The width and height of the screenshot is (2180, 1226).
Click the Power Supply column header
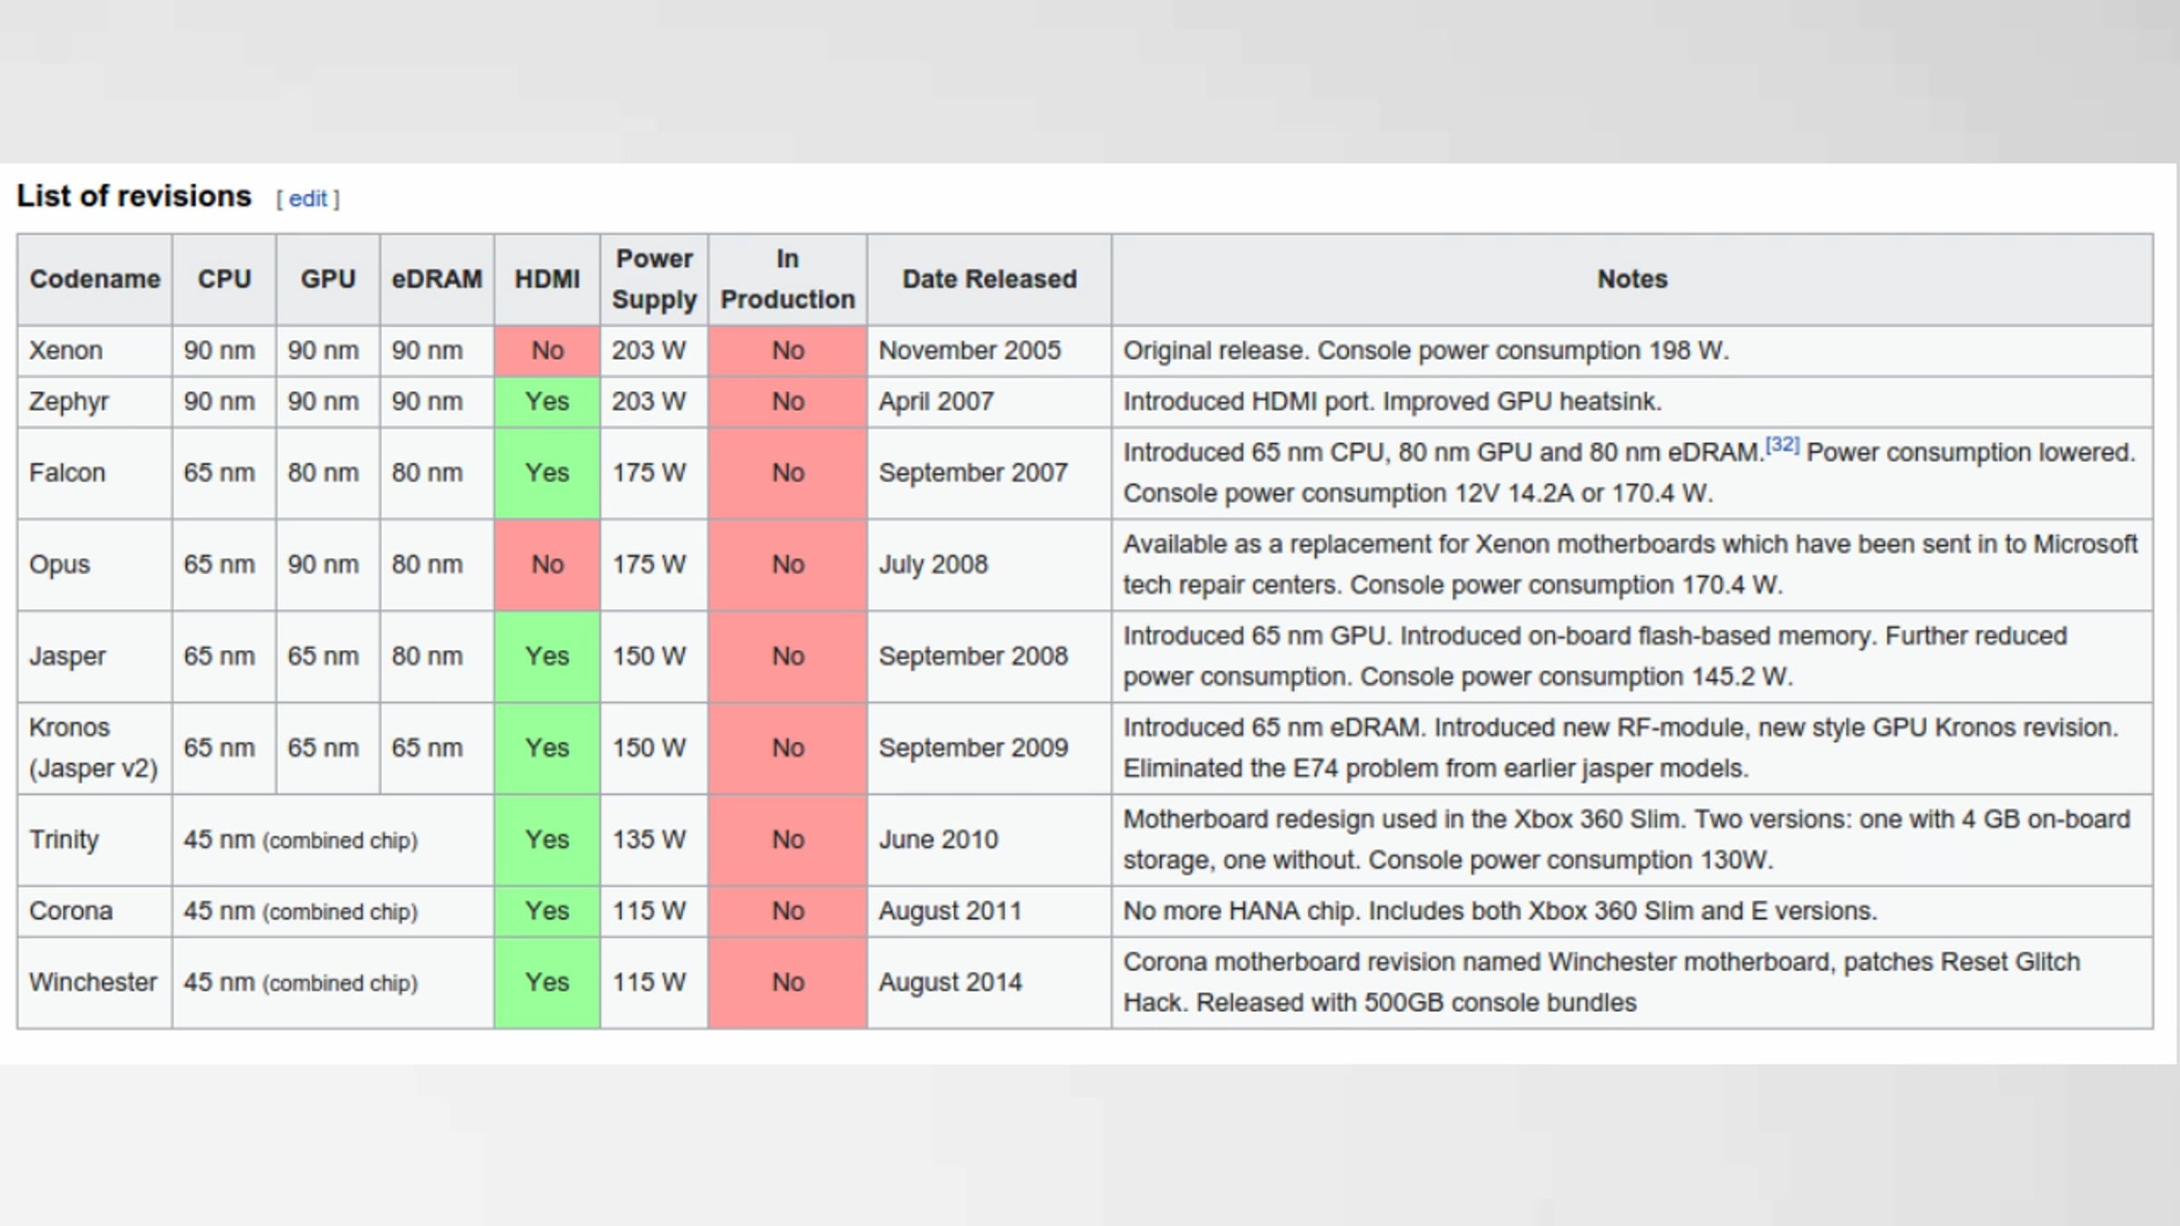653,279
